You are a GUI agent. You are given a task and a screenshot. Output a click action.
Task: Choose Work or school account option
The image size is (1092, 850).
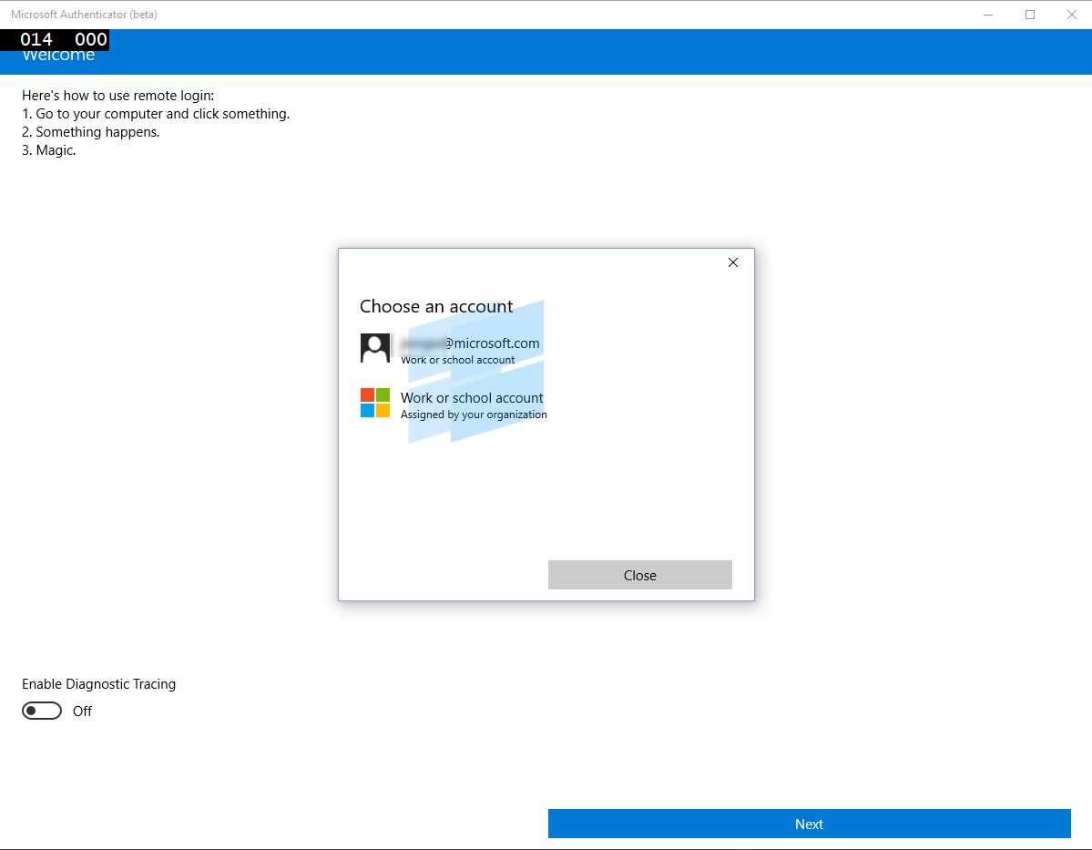454,405
